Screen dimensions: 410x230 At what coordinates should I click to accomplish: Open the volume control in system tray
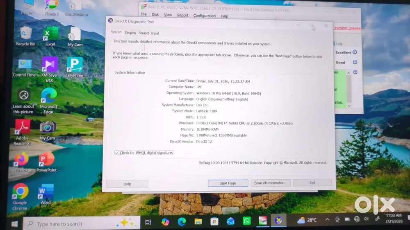366,219
